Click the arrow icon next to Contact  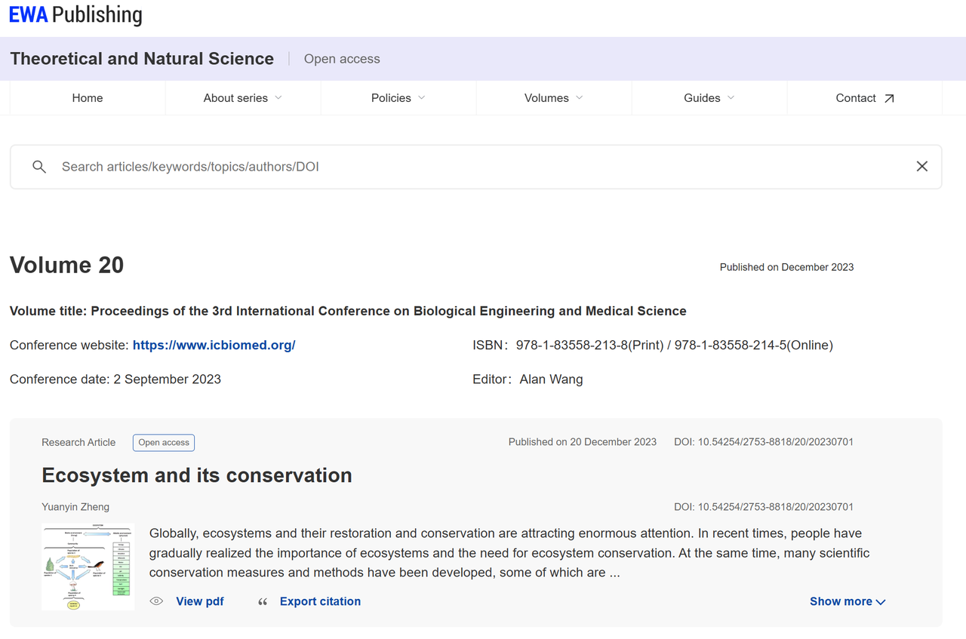[x=889, y=98]
